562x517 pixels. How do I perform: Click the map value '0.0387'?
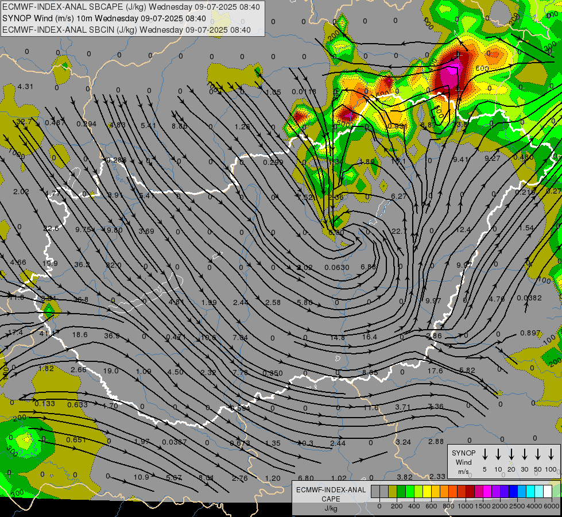tap(175, 442)
